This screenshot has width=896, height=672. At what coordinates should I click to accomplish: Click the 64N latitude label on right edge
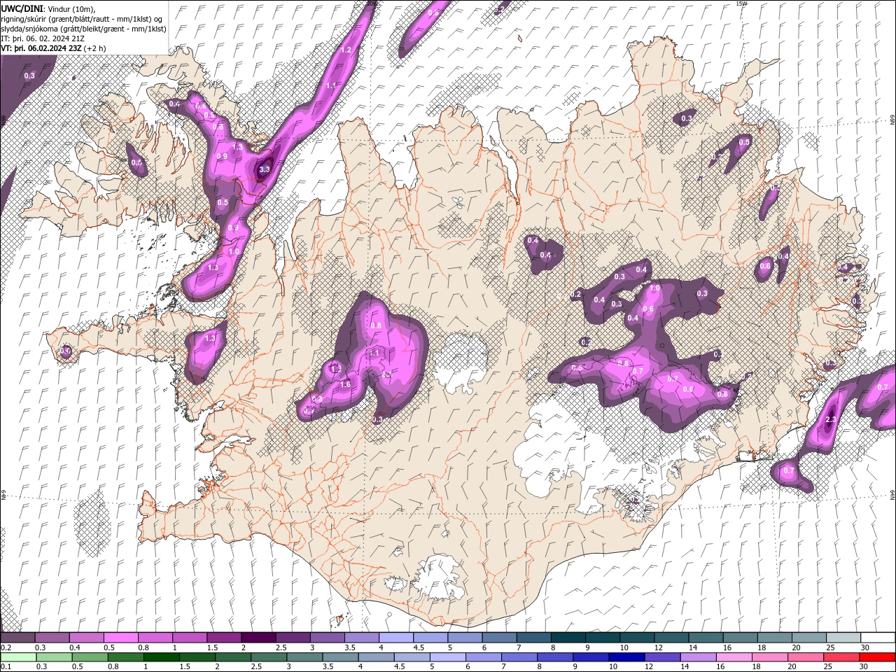coord(892,496)
